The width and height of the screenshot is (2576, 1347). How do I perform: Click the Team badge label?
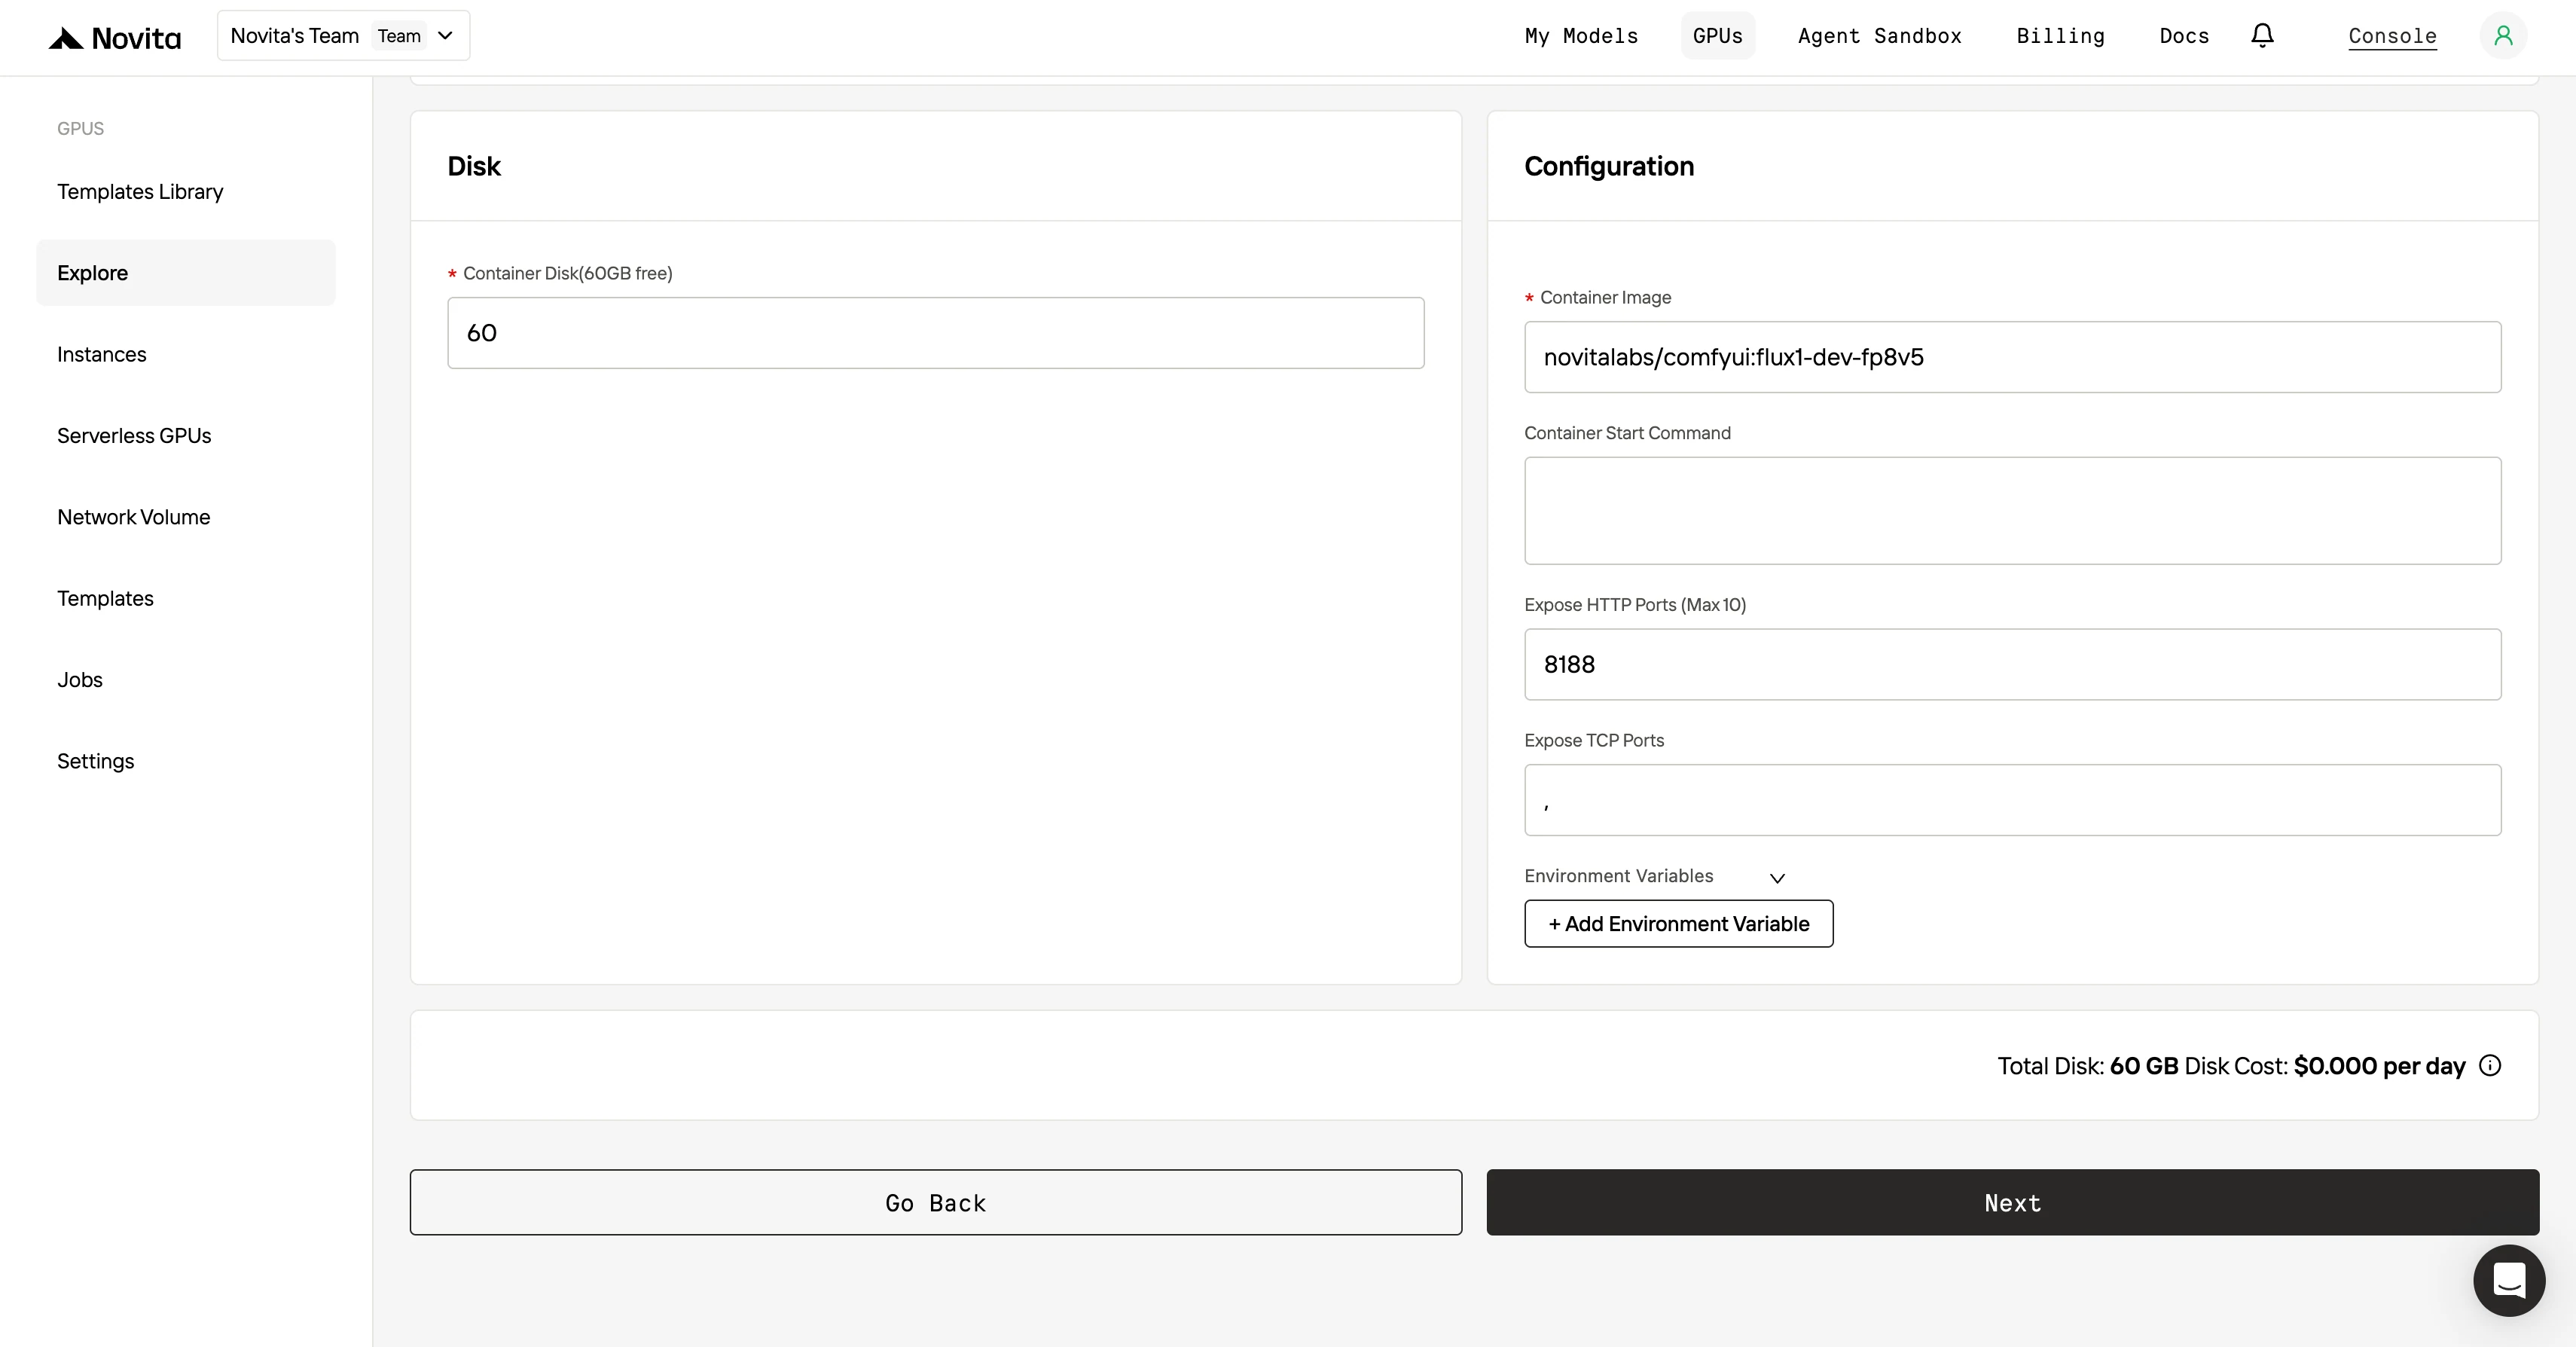click(x=399, y=36)
